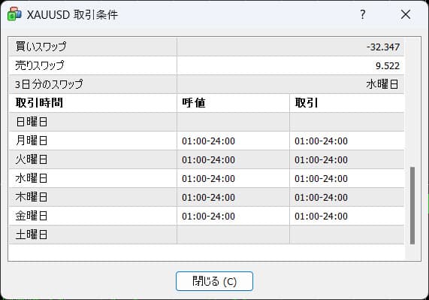Click 金曜日 trading hours cell

[x=346, y=216]
